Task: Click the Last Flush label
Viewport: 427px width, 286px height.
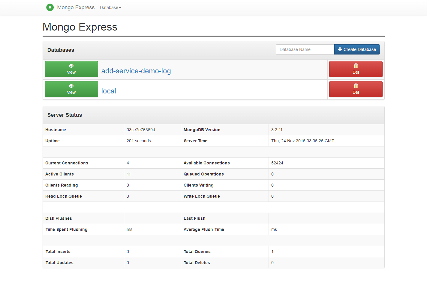Action: 194,218
